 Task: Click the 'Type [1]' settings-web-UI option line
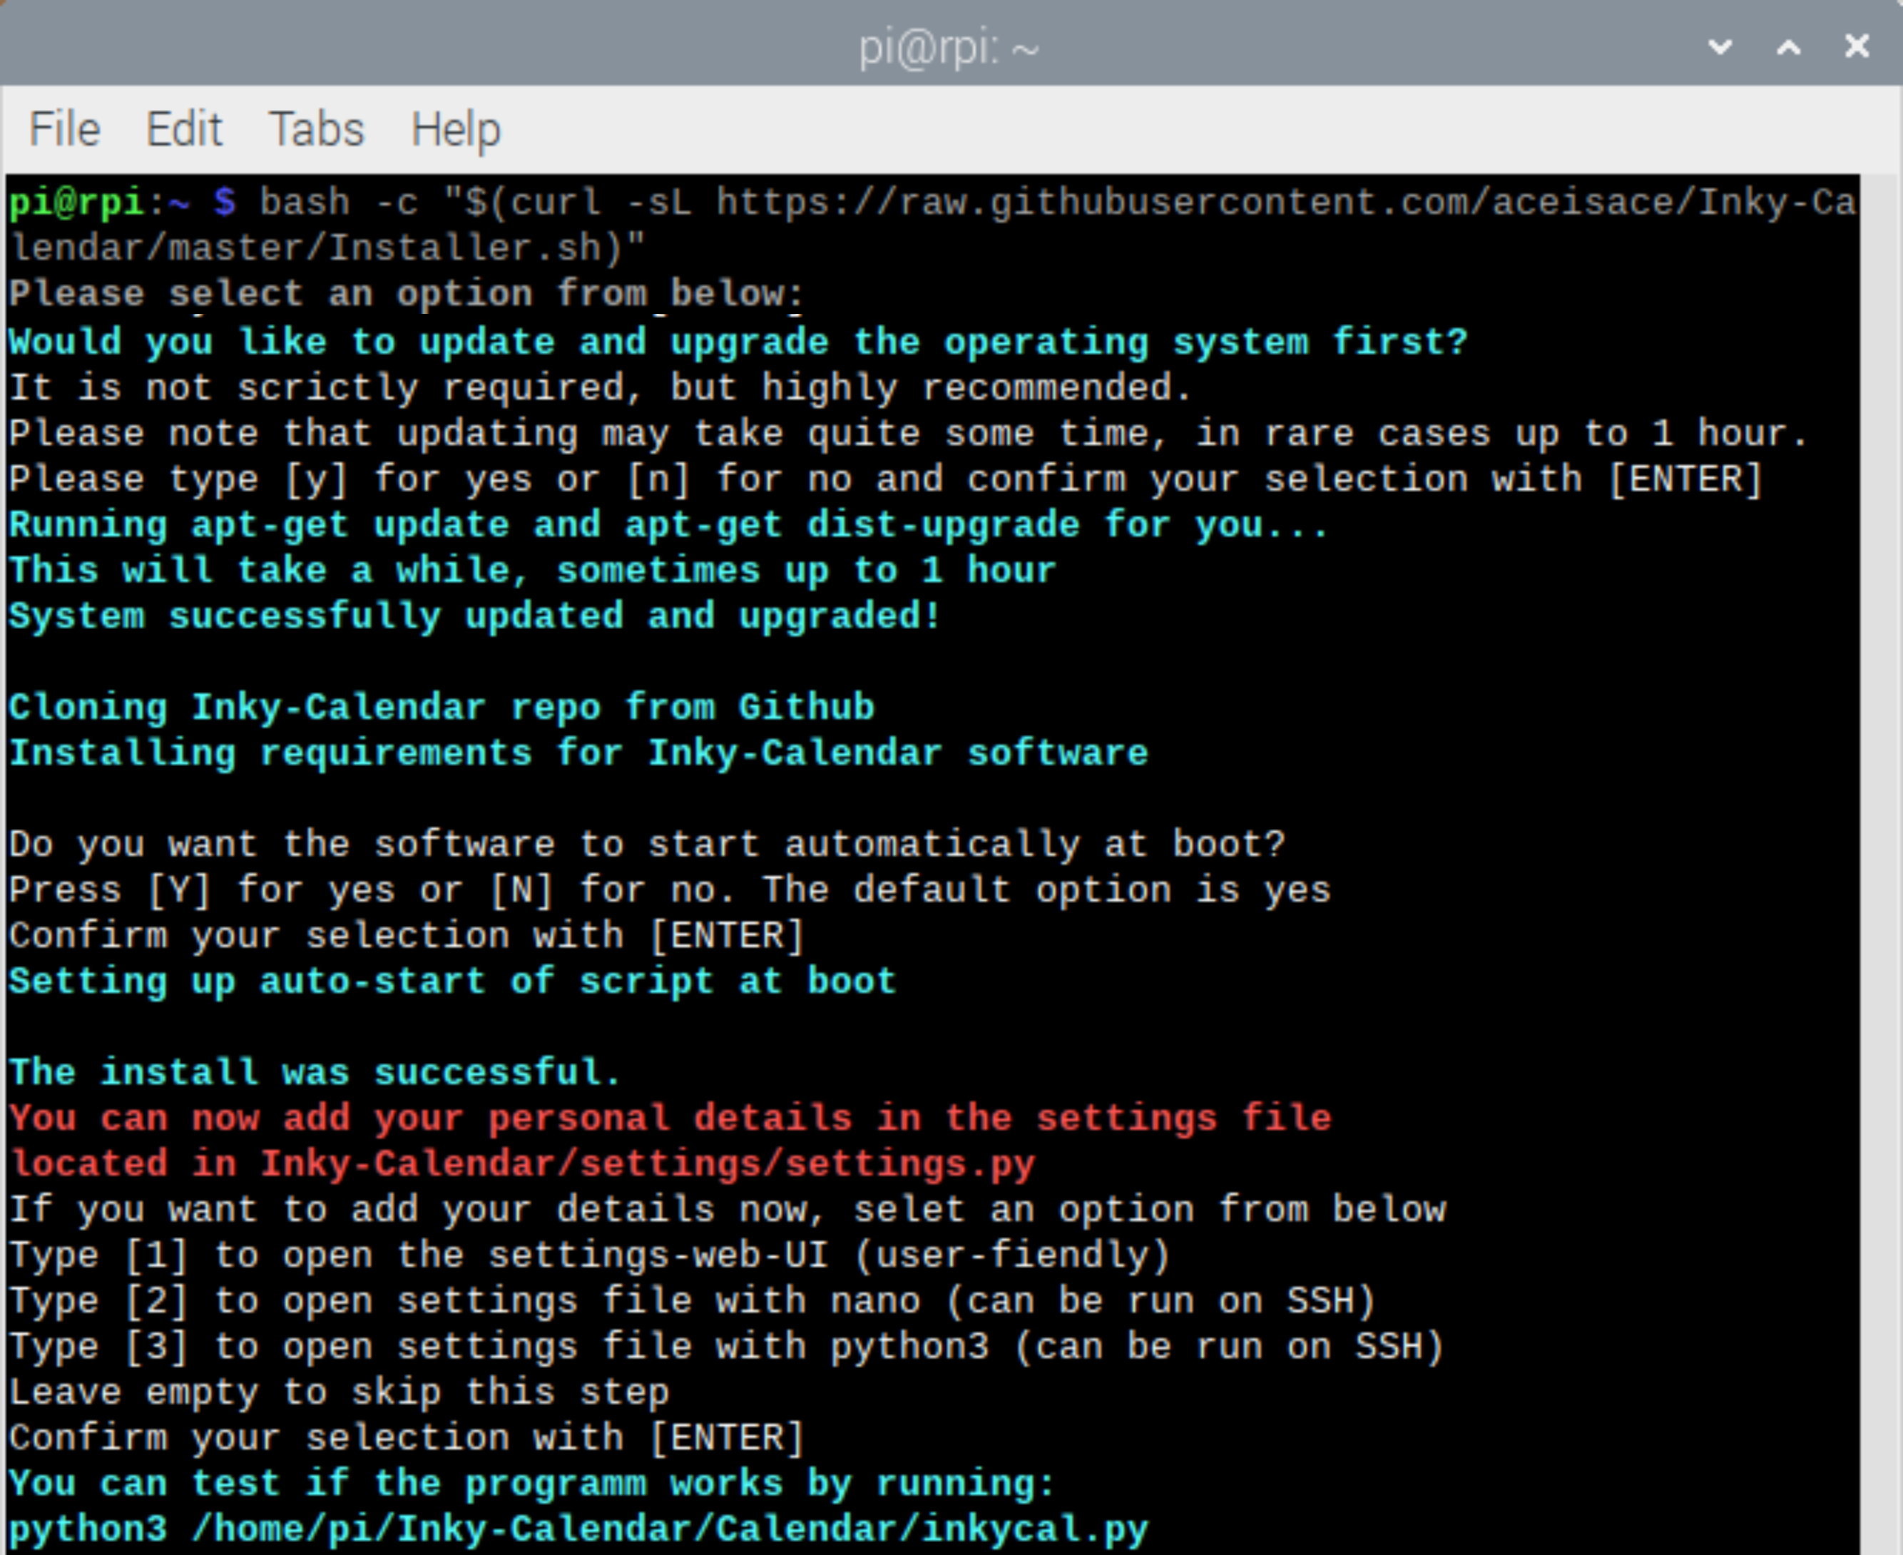click(589, 1255)
